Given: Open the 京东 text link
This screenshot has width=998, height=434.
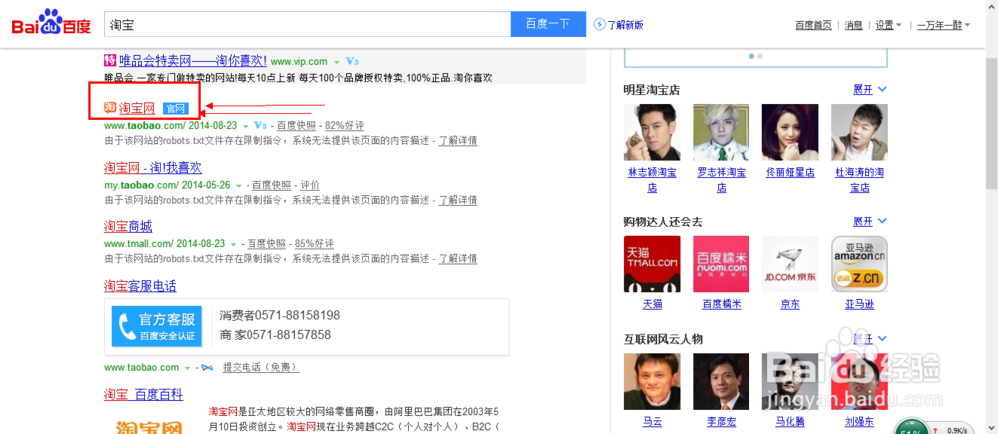Looking at the screenshot, I should coord(790,305).
